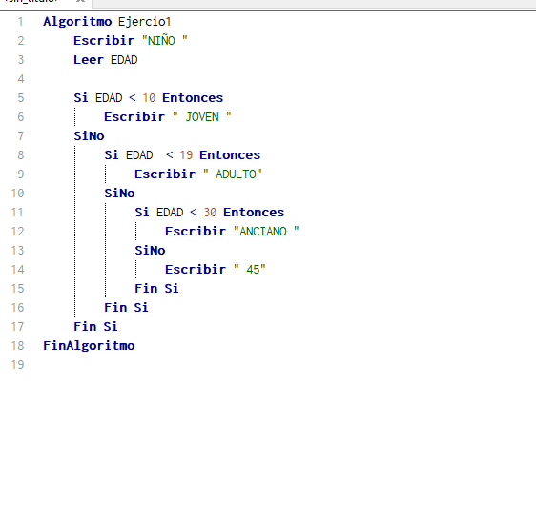Screen dimensions: 536x511
Task: Click line number 4 in the margin
Action: (x=21, y=79)
